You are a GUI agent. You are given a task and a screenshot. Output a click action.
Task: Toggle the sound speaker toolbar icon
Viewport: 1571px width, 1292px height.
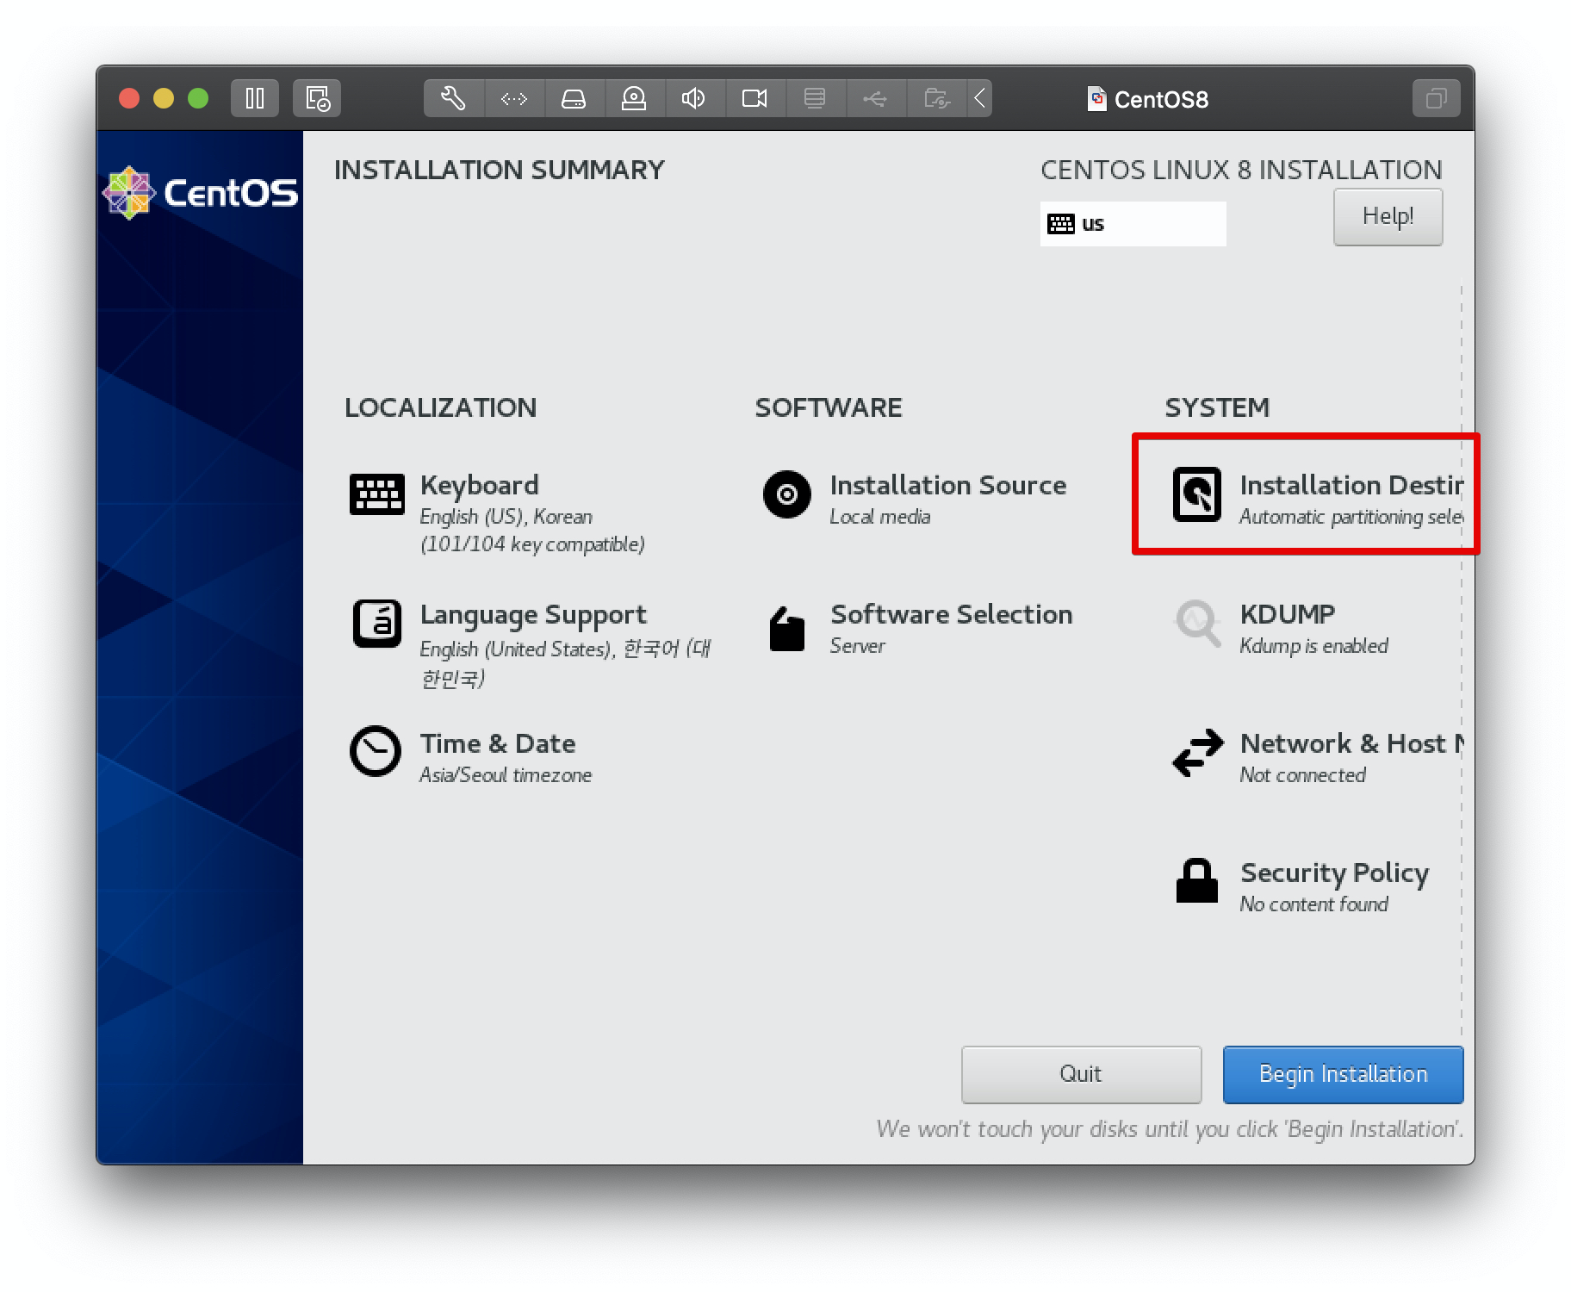pyautogui.click(x=694, y=98)
